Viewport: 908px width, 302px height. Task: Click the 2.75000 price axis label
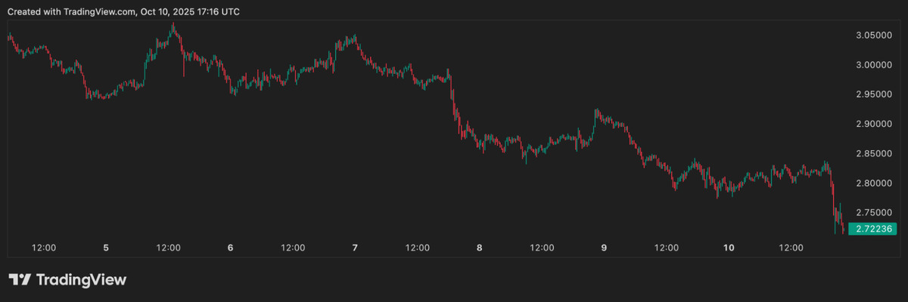click(873, 212)
